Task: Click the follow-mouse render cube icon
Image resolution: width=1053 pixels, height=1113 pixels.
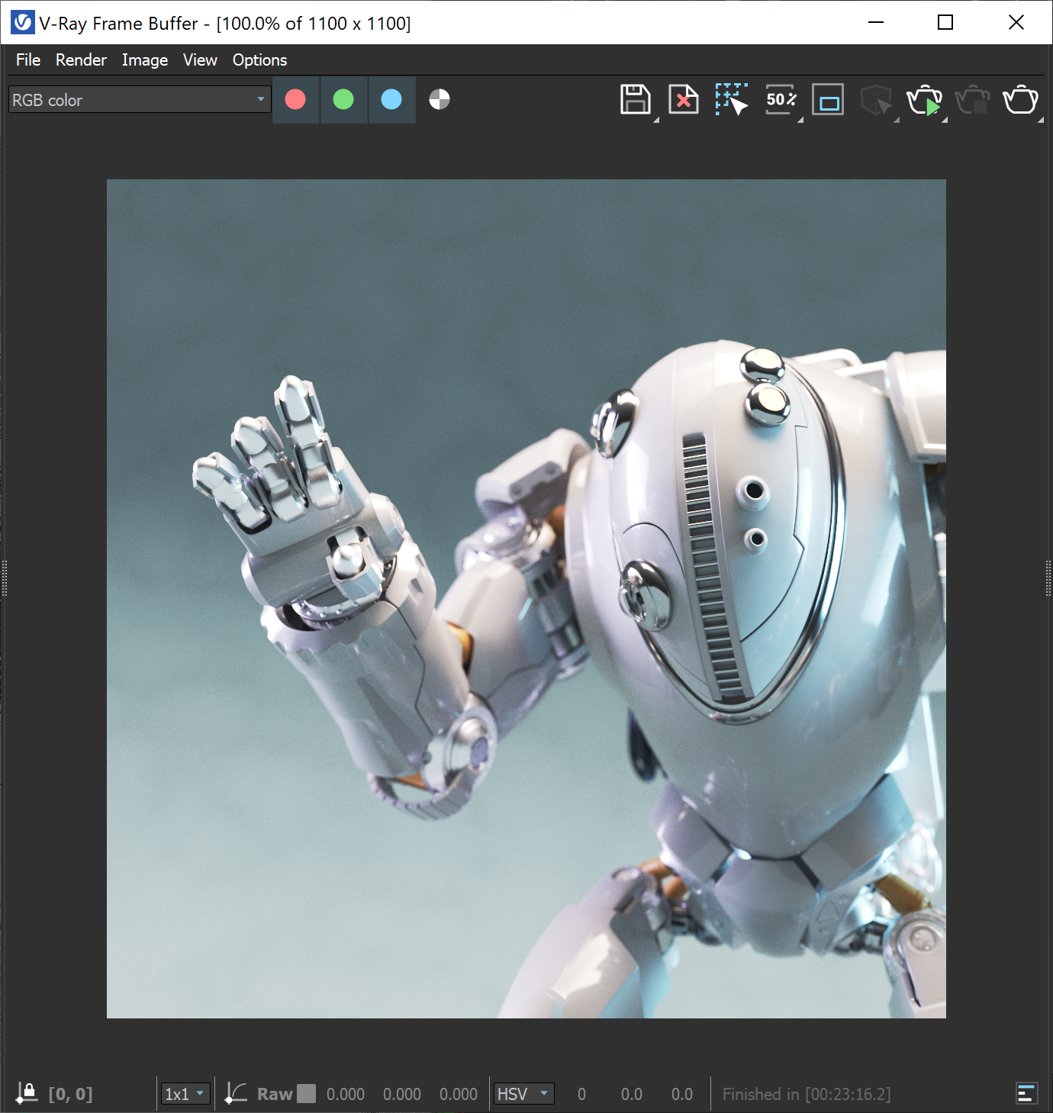Action: click(x=876, y=99)
